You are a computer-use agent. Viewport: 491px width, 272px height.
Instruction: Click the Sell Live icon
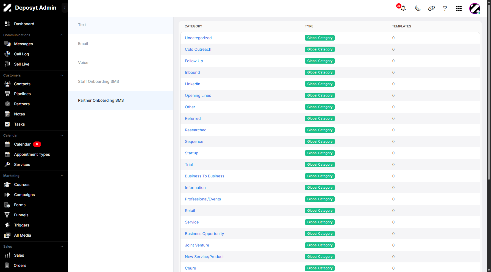tap(7, 64)
